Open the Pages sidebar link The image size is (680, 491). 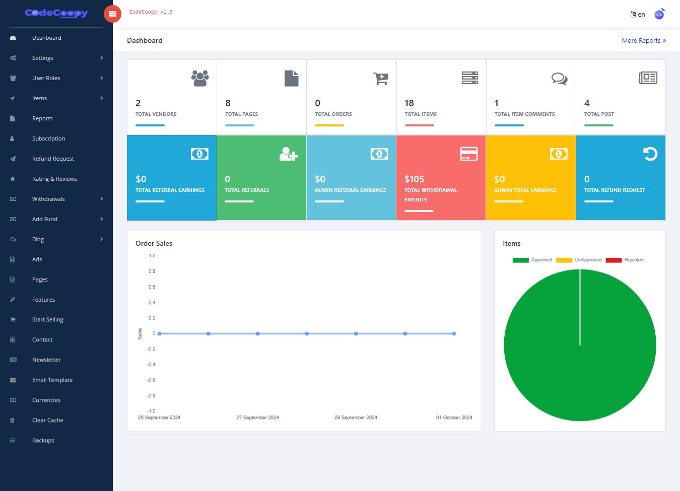click(x=56, y=279)
